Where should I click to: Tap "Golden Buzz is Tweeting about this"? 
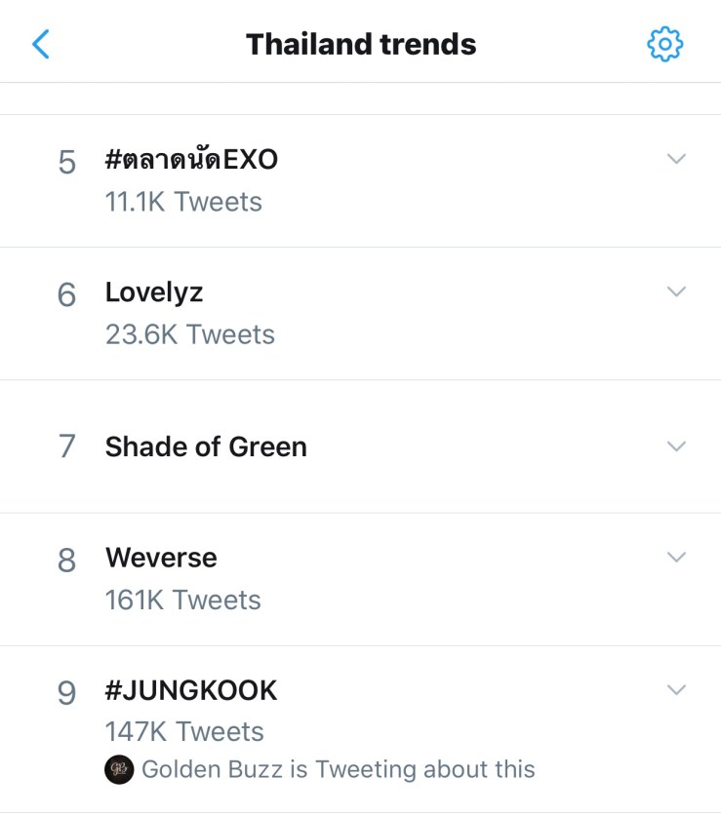point(338,769)
